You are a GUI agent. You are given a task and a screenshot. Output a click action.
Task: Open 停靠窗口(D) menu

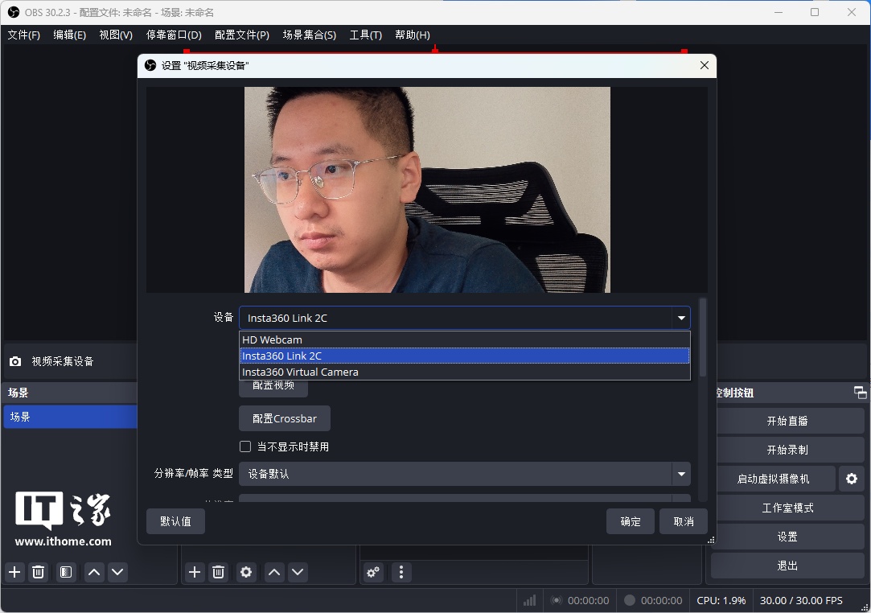coord(174,35)
